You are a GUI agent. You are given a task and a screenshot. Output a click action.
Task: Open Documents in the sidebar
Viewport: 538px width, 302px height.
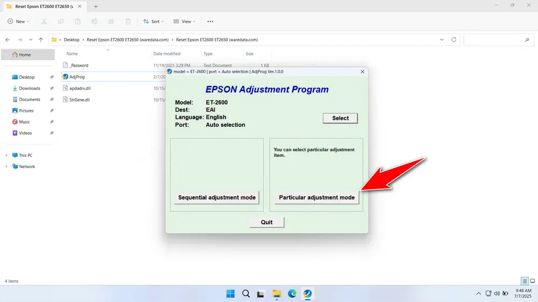(30, 99)
